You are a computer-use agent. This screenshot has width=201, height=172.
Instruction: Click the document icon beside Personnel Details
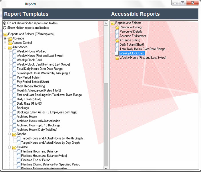click(117, 32)
